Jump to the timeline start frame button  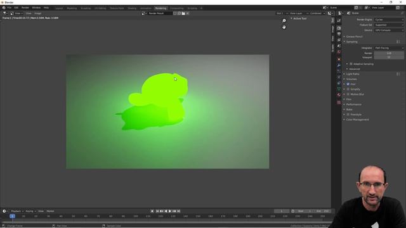157,211
